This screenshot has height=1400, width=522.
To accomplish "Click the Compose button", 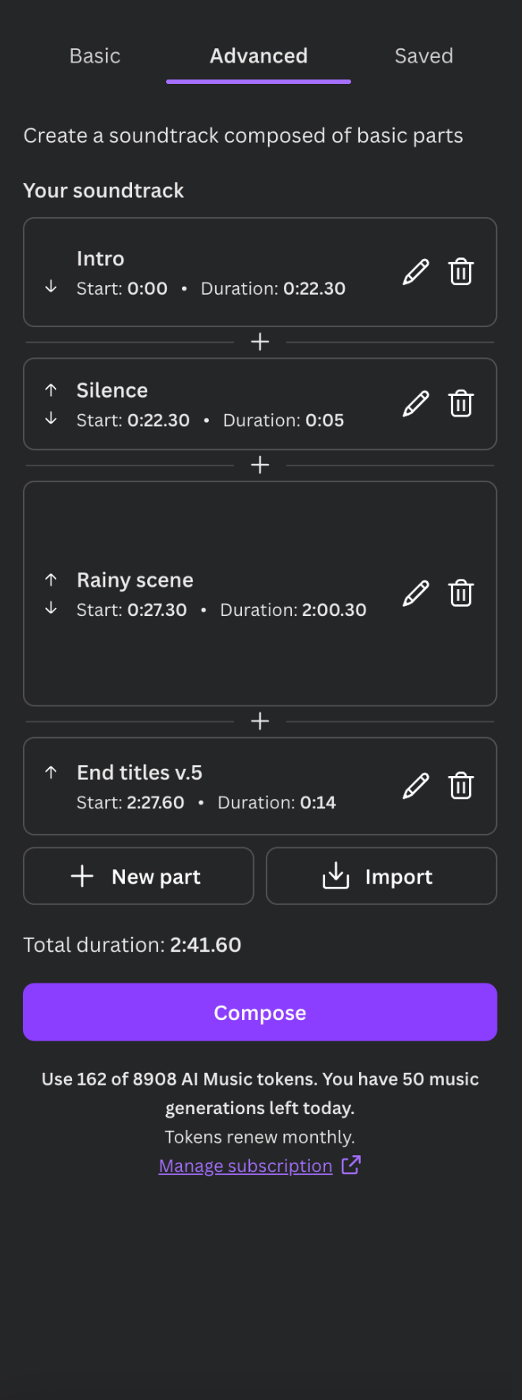I will click(x=260, y=1012).
